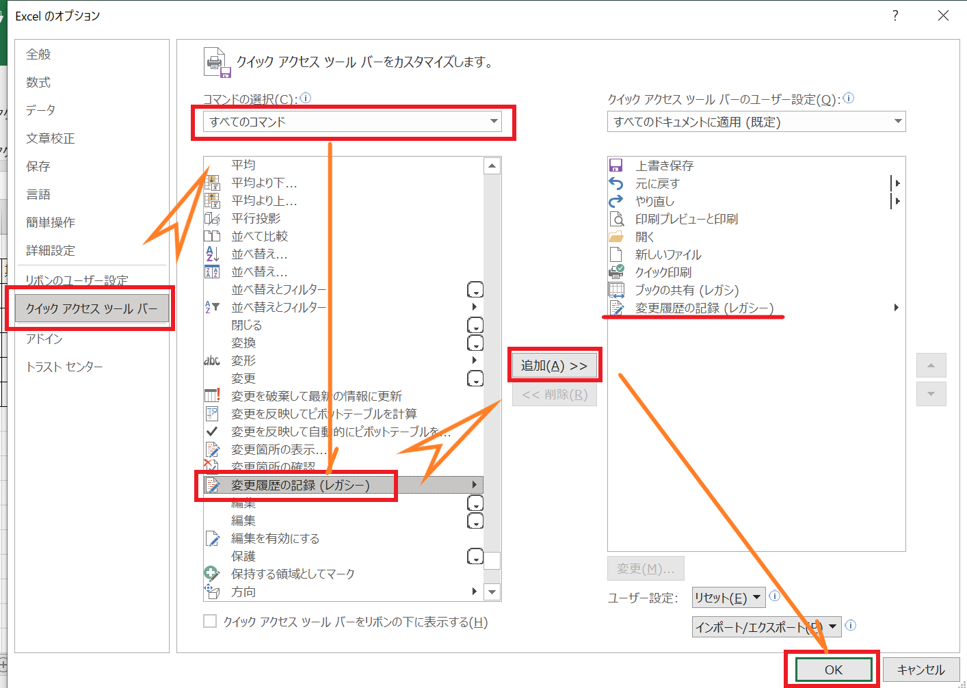967x688 pixels.
Task: Open the 詳細設定 options category
Action: (x=92, y=250)
